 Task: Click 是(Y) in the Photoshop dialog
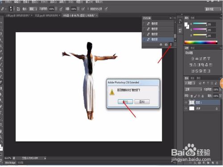(125, 102)
